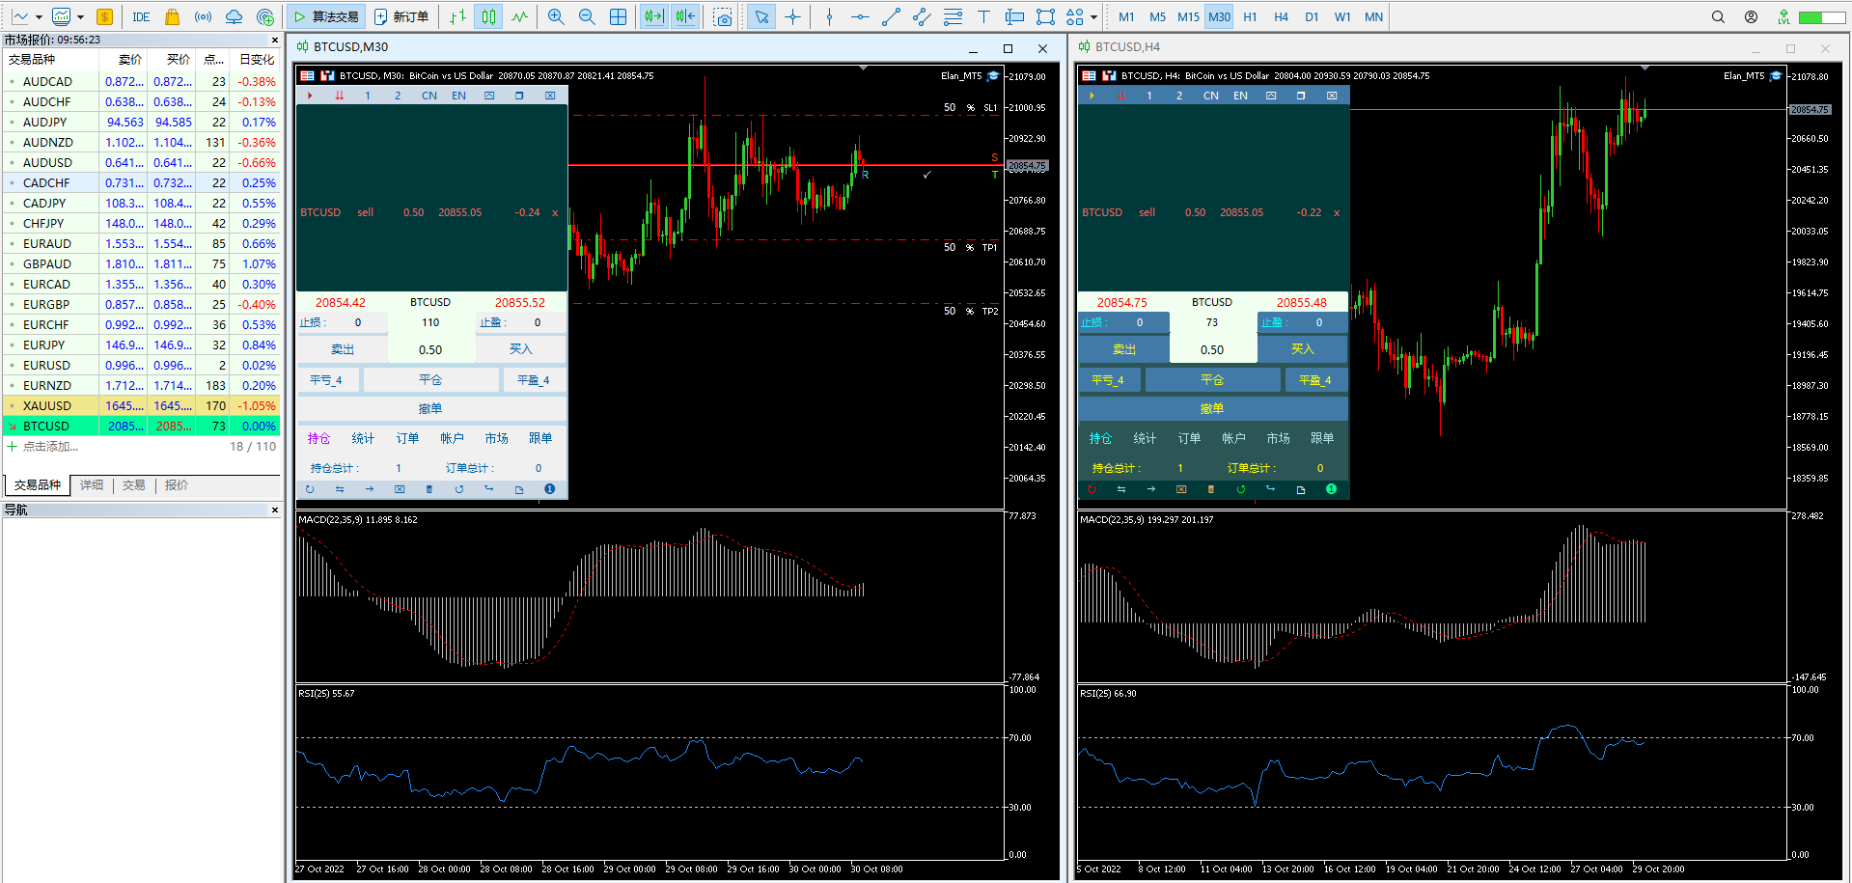Open the 统计 tab in the M30 trade panel
1852x883 pixels.
(x=363, y=438)
